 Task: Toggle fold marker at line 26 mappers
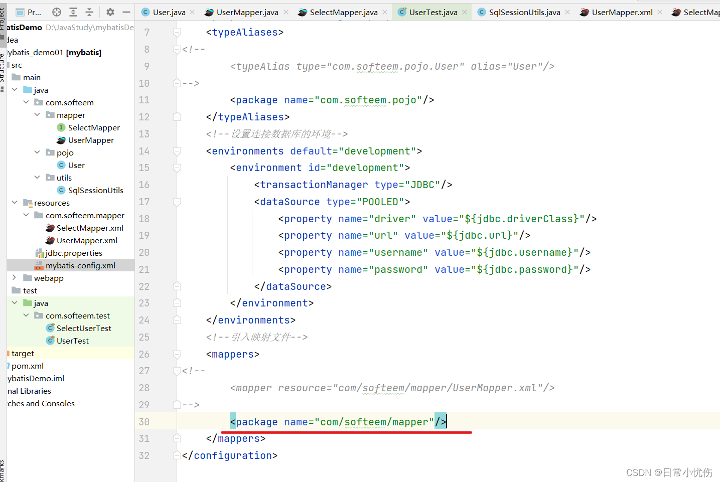177,354
